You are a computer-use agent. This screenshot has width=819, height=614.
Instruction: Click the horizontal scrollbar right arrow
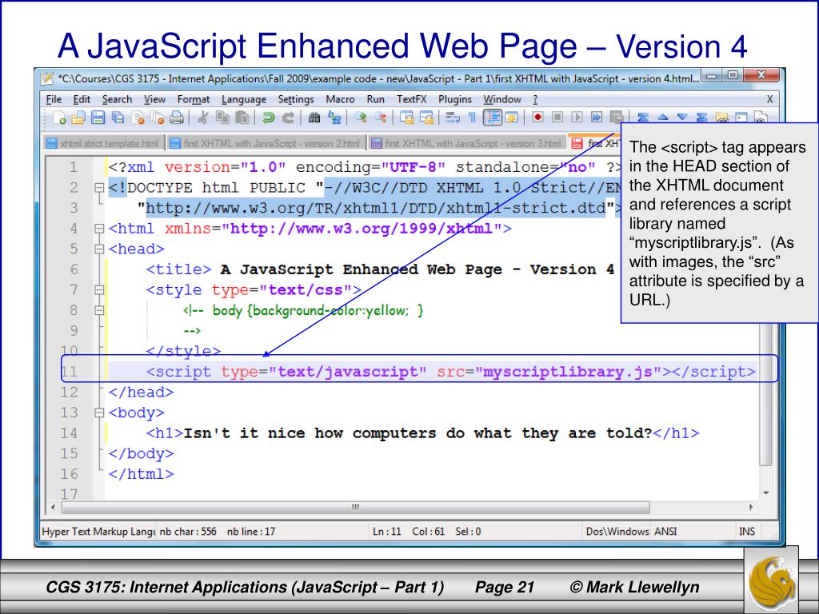point(750,507)
